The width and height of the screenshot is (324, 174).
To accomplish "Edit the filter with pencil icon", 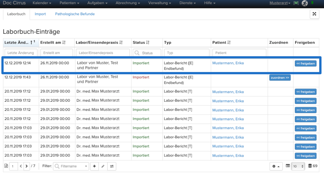I will [x=103, y=166].
